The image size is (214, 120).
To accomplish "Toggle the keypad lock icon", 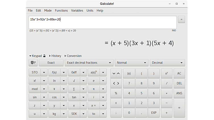I will pyautogui.click(x=44, y=56).
